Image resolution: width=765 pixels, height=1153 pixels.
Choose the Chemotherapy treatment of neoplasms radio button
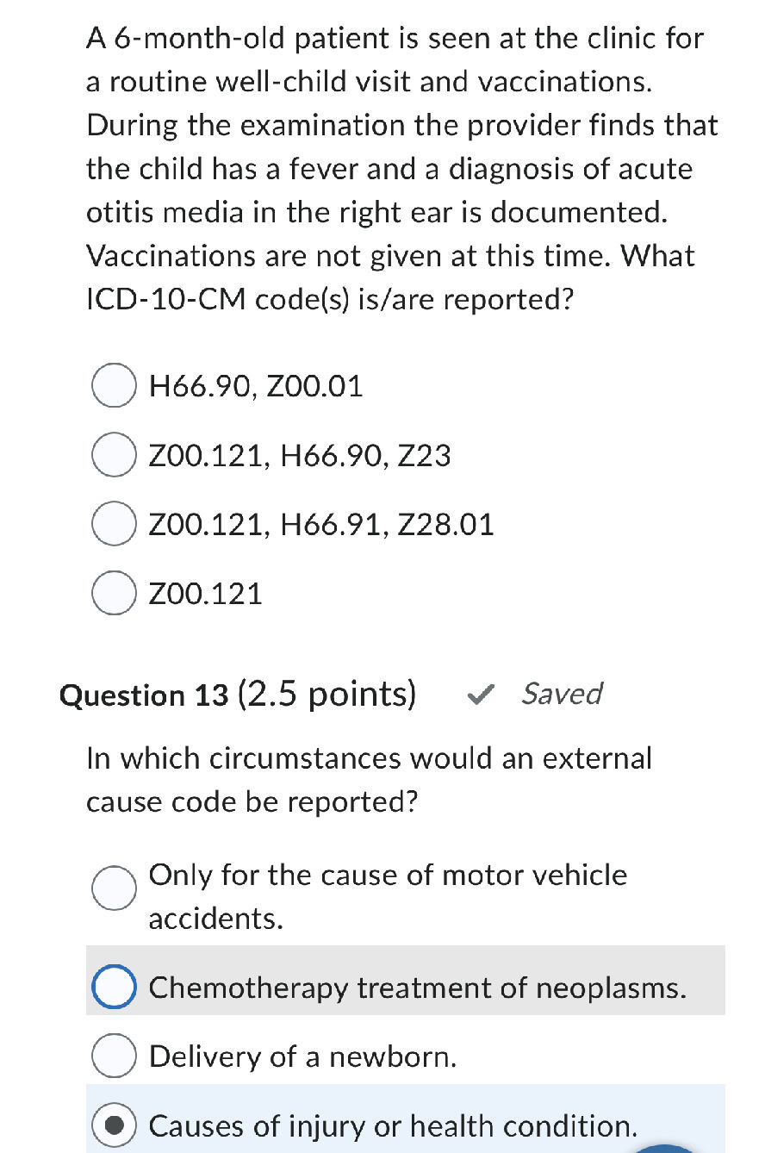[113, 988]
